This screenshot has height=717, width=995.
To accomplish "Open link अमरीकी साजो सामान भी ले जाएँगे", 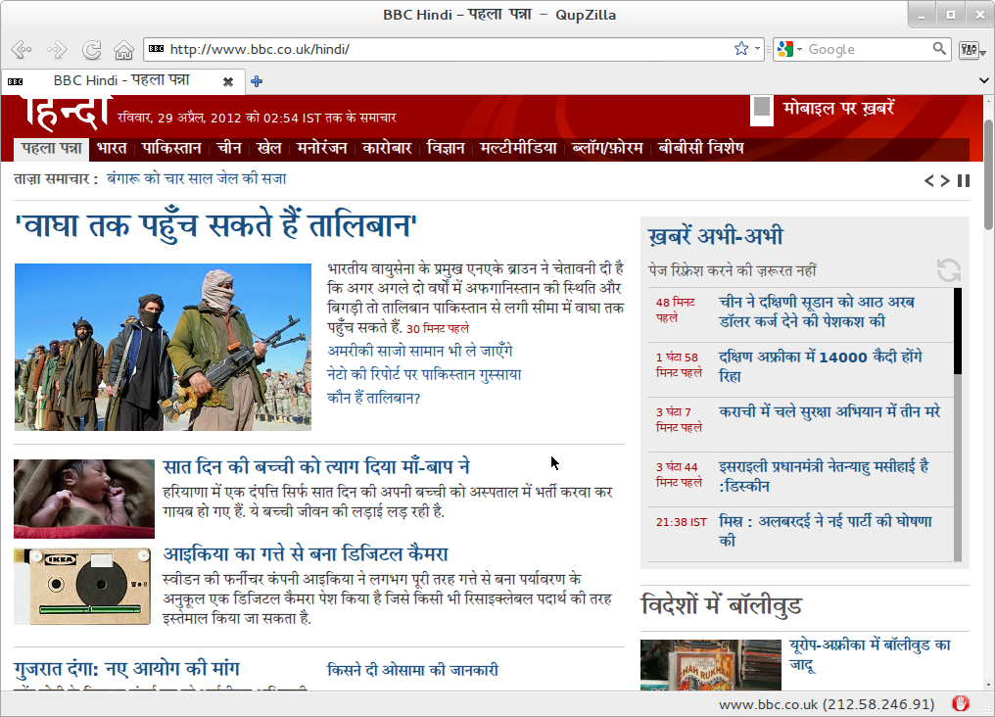I will [x=419, y=351].
